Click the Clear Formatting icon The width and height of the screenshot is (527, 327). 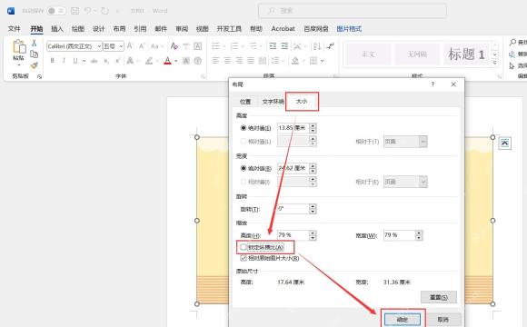(x=174, y=46)
